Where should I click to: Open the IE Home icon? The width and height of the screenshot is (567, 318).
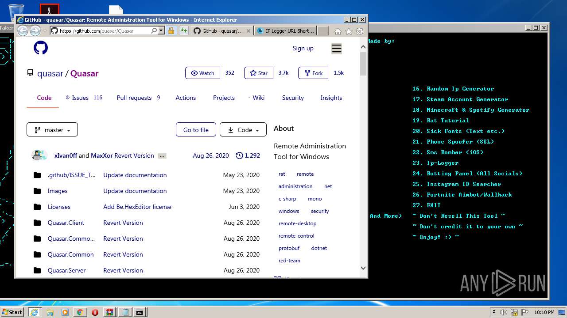pos(338,31)
